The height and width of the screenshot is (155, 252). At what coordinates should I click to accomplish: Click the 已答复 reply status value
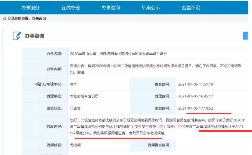(x=77, y=108)
